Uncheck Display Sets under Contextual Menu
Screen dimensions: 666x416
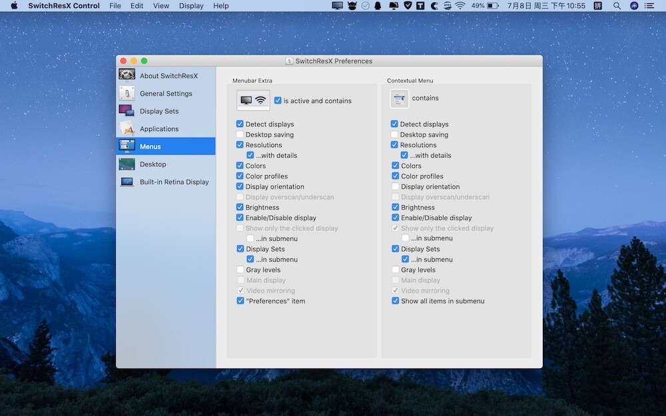(396, 249)
